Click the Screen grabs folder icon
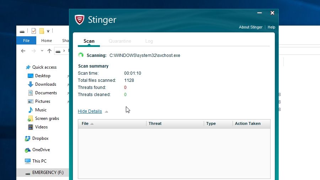320x180 pixels. coord(30,118)
